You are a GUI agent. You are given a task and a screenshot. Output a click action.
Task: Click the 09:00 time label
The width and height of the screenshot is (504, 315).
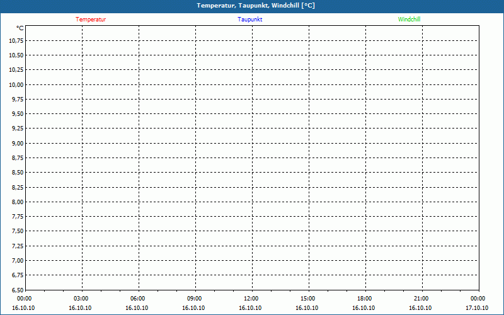click(x=195, y=299)
